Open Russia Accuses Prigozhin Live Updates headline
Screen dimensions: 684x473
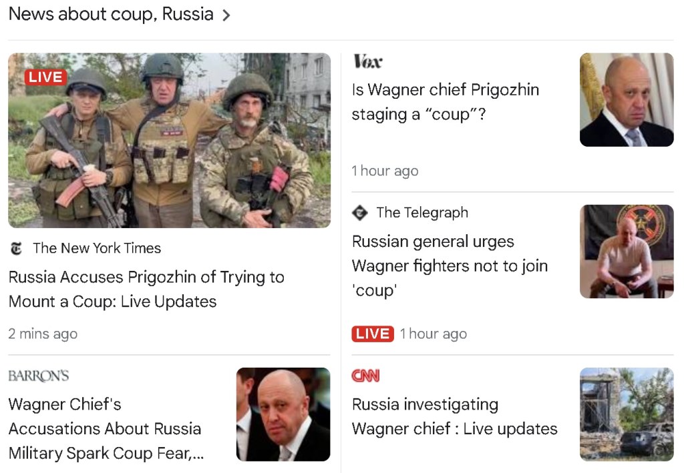tap(146, 289)
